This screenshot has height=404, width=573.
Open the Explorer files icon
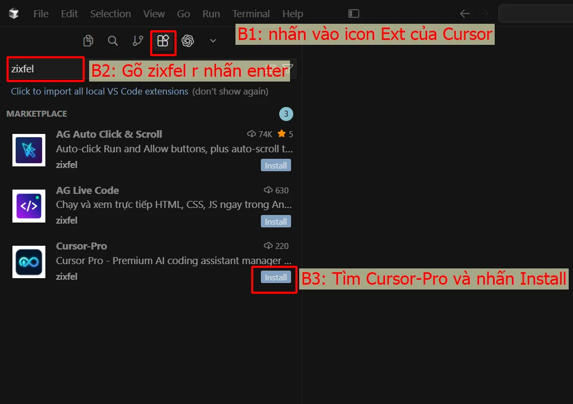pyautogui.click(x=88, y=41)
